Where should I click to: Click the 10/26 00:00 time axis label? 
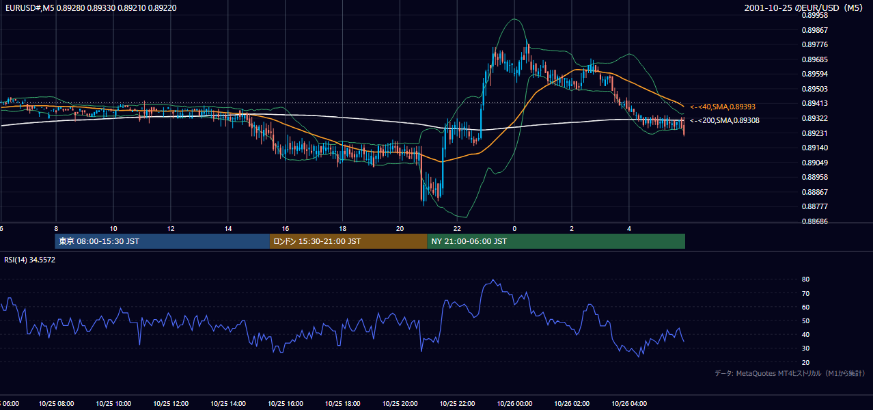514,403
